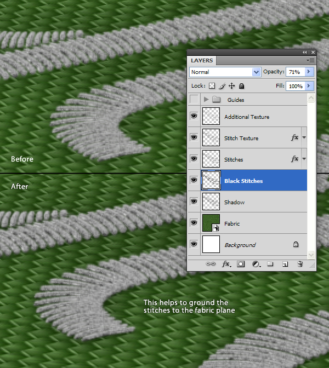Select the Black Stitches layer name
The width and height of the screenshot is (329, 368).
pos(243,181)
